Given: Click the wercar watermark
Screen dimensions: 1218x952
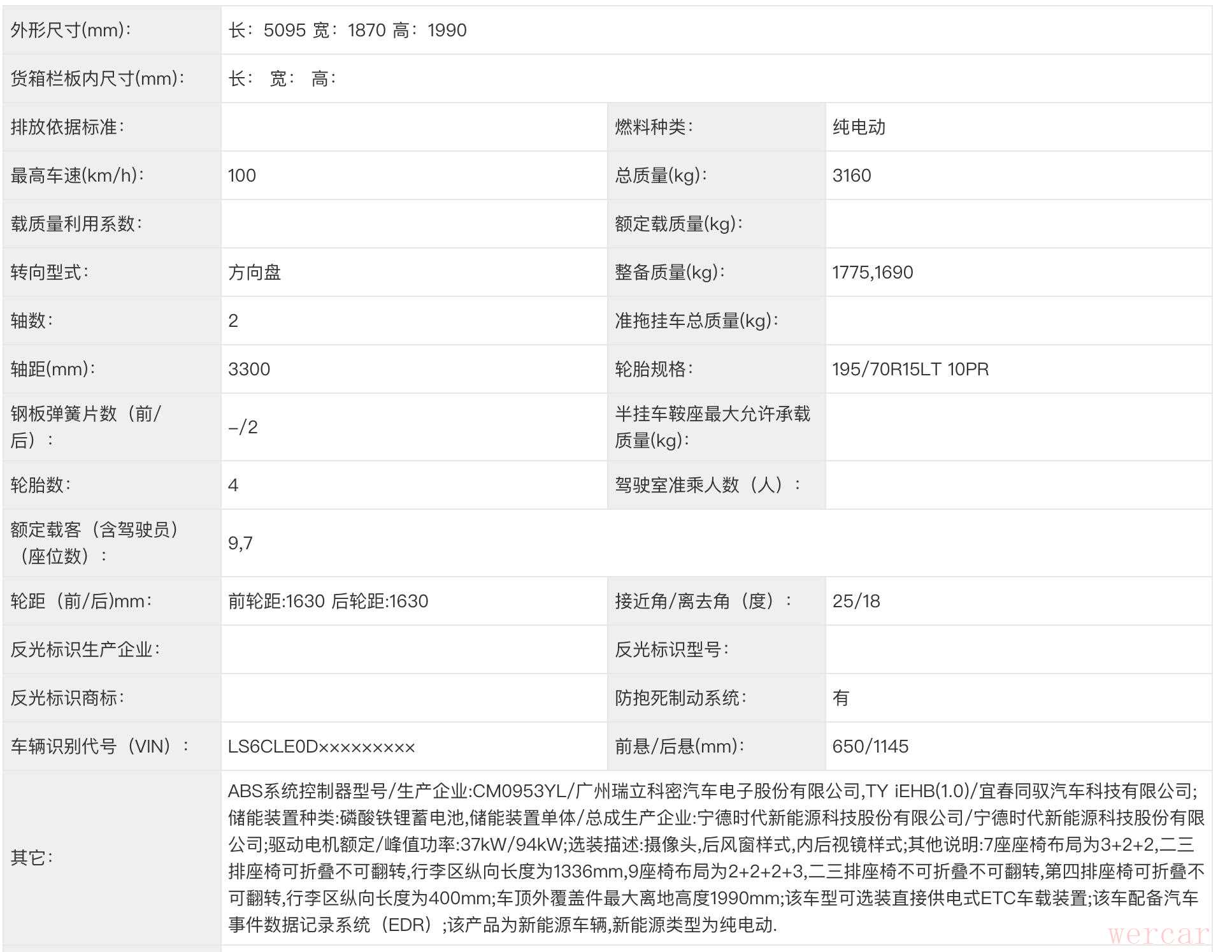Looking at the screenshot, I should click(x=1157, y=935).
